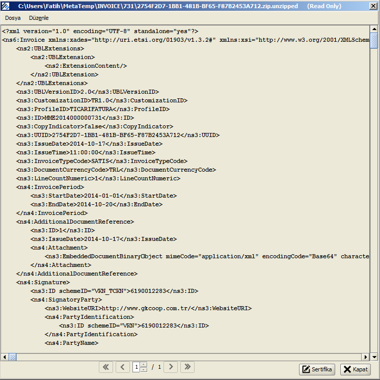The image size is (380, 380).
Task: Click the EndDate 2014-10-20 line
Action: point(96,204)
